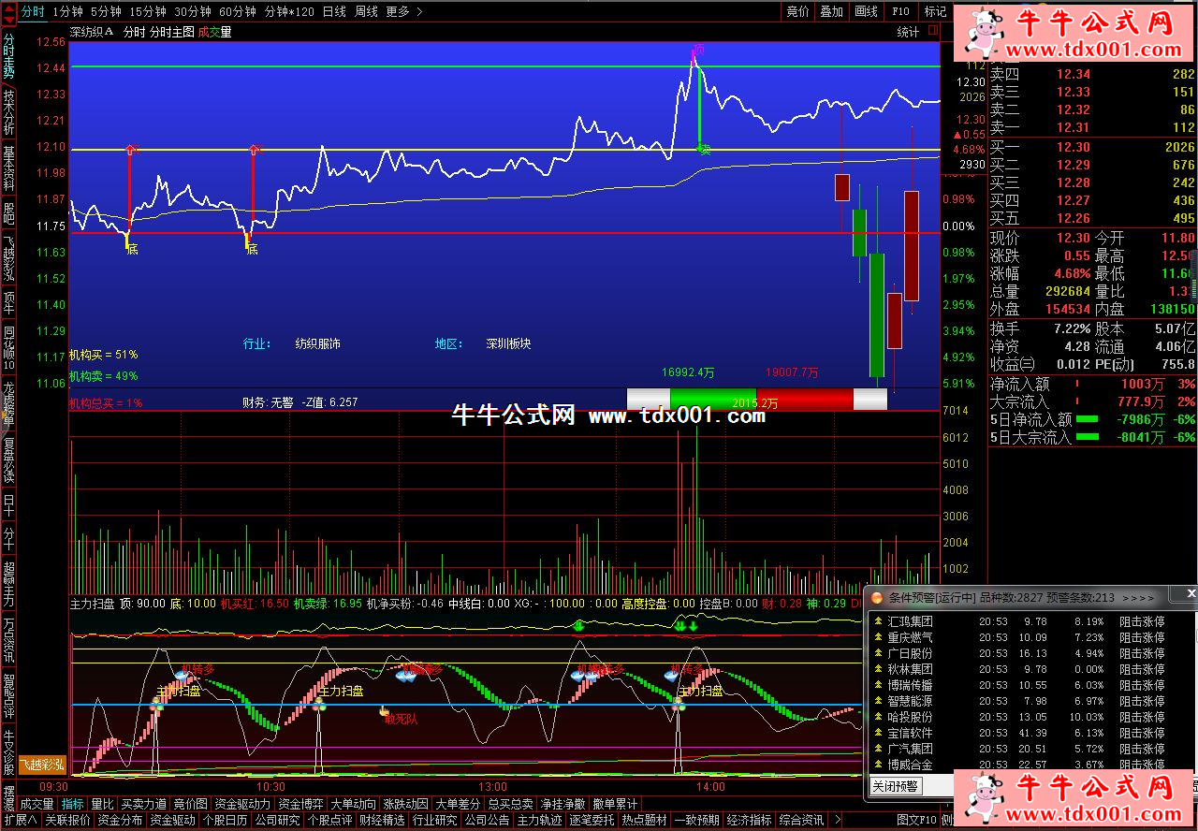Screen dimensions: 1198x831
Task: Open the 财经精选 bottom tab
Action: pos(382,820)
